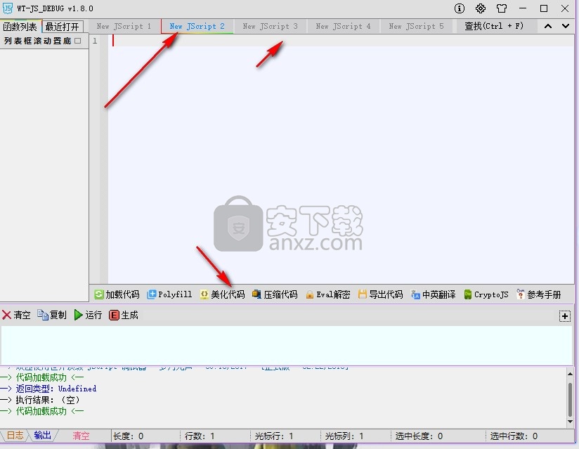Switch to the 最近打开 tab
Viewport: 579px width, 449px height.
tap(63, 27)
